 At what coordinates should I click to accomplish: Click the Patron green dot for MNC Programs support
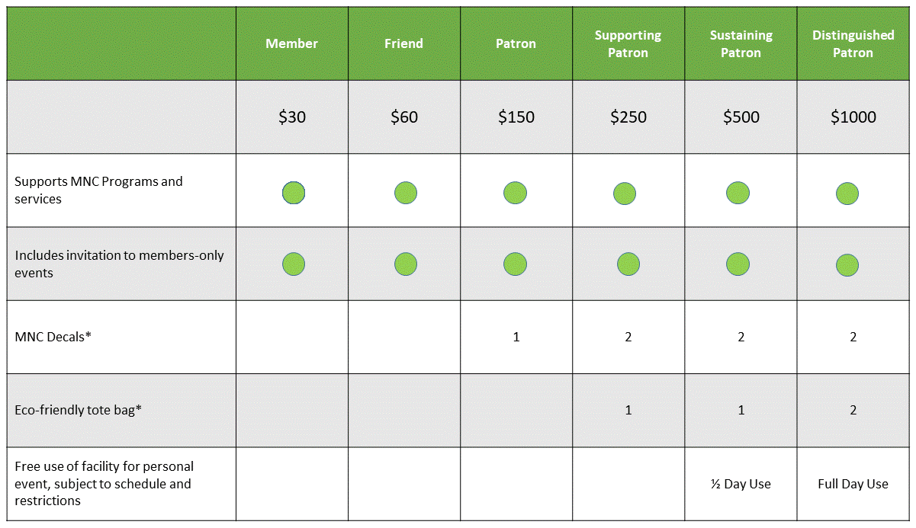click(x=516, y=194)
